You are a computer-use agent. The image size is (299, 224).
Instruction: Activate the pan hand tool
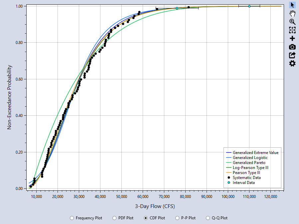292,13
